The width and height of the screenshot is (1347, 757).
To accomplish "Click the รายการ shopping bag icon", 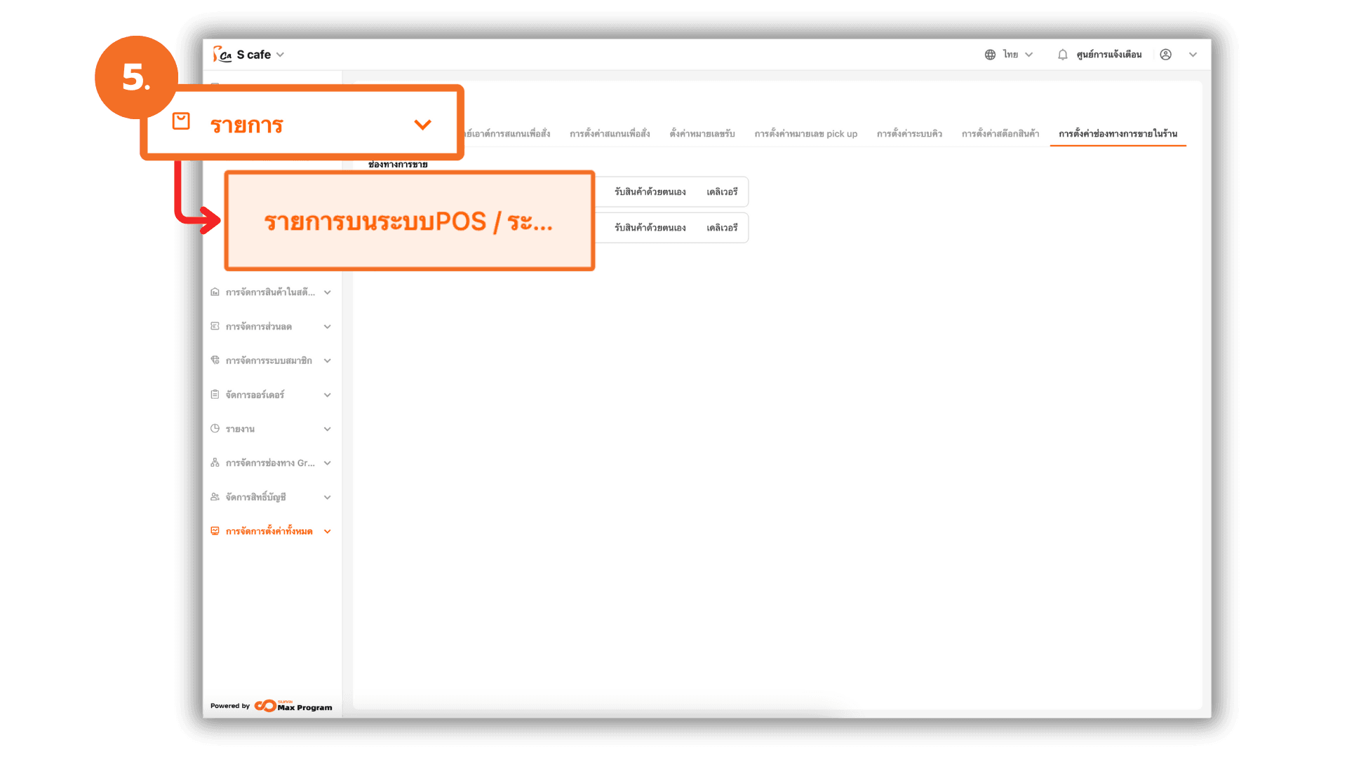I will click(x=181, y=121).
